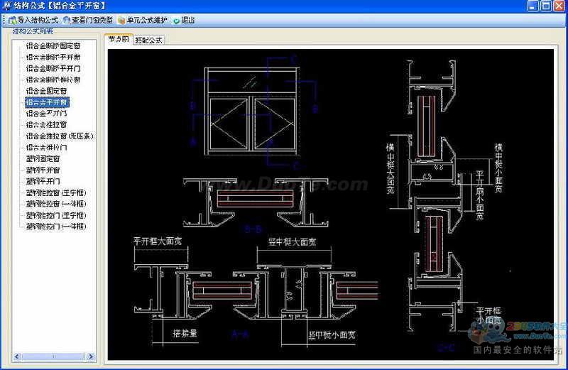568x370 pixels.
Task: Choose 铝合金断桥平开门 from the list
Action: pos(53,68)
